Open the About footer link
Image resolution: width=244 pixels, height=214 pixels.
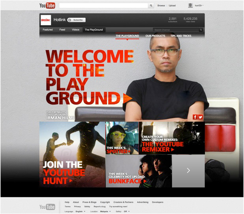tap(76, 202)
